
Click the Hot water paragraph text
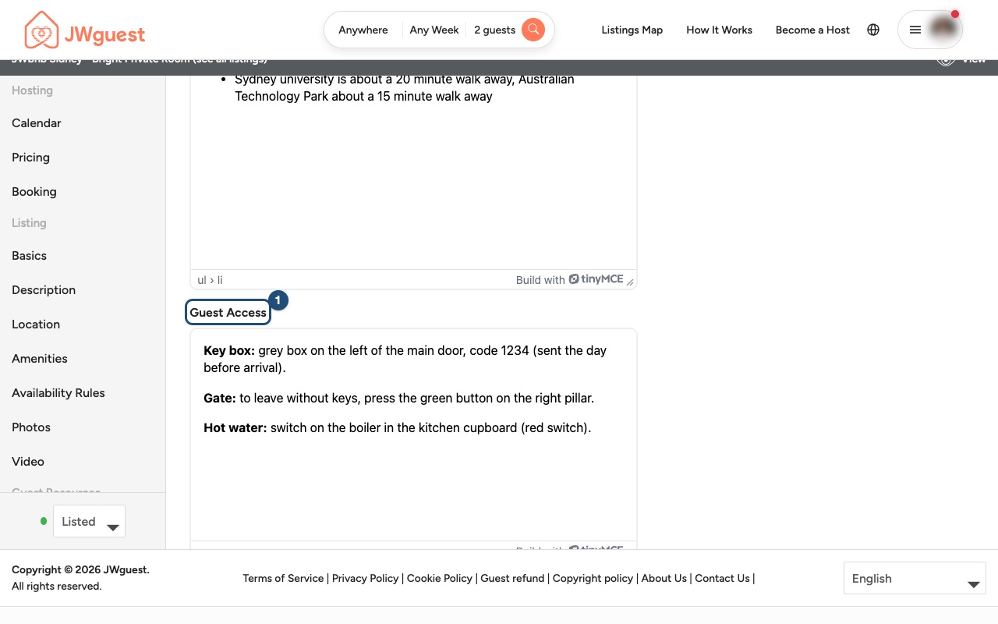click(398, 427)
